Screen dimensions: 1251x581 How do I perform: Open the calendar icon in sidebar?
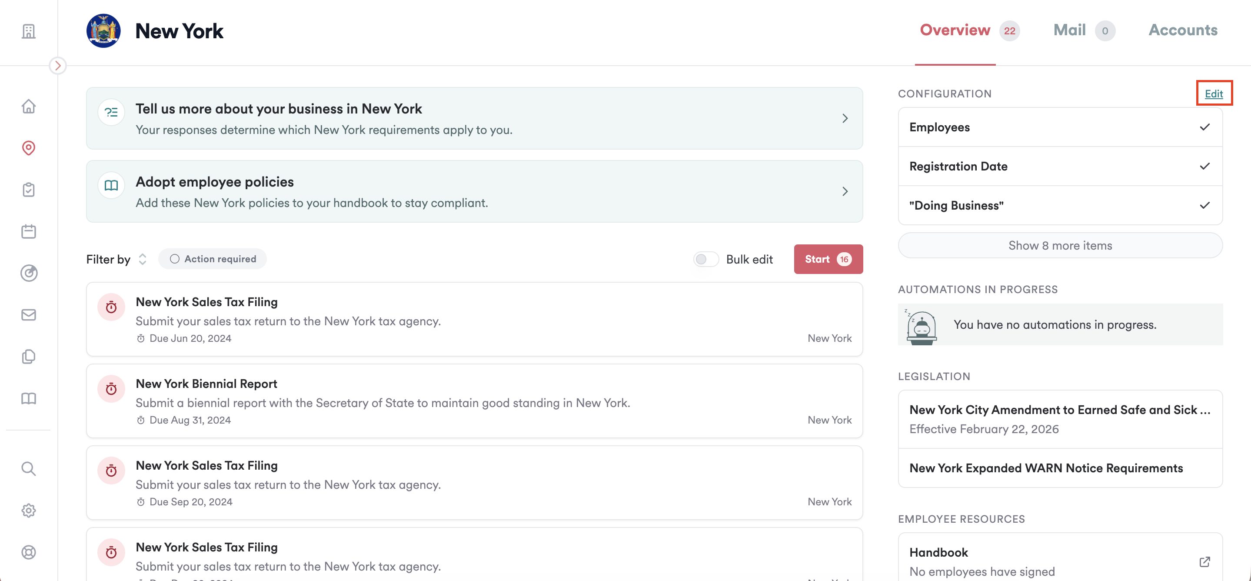[x=29, y=231]
